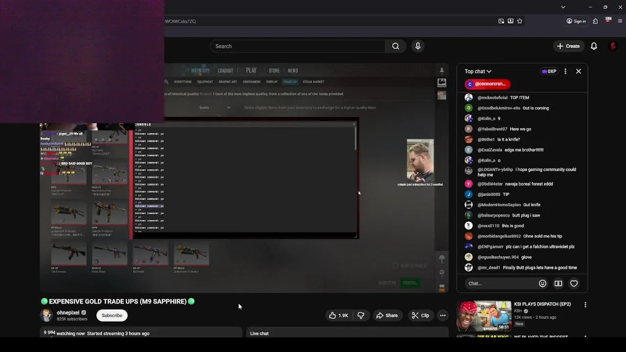Select the in-game STEAM MARKET sub-tab
Viewport: 626px width, 352px height.
313,82
